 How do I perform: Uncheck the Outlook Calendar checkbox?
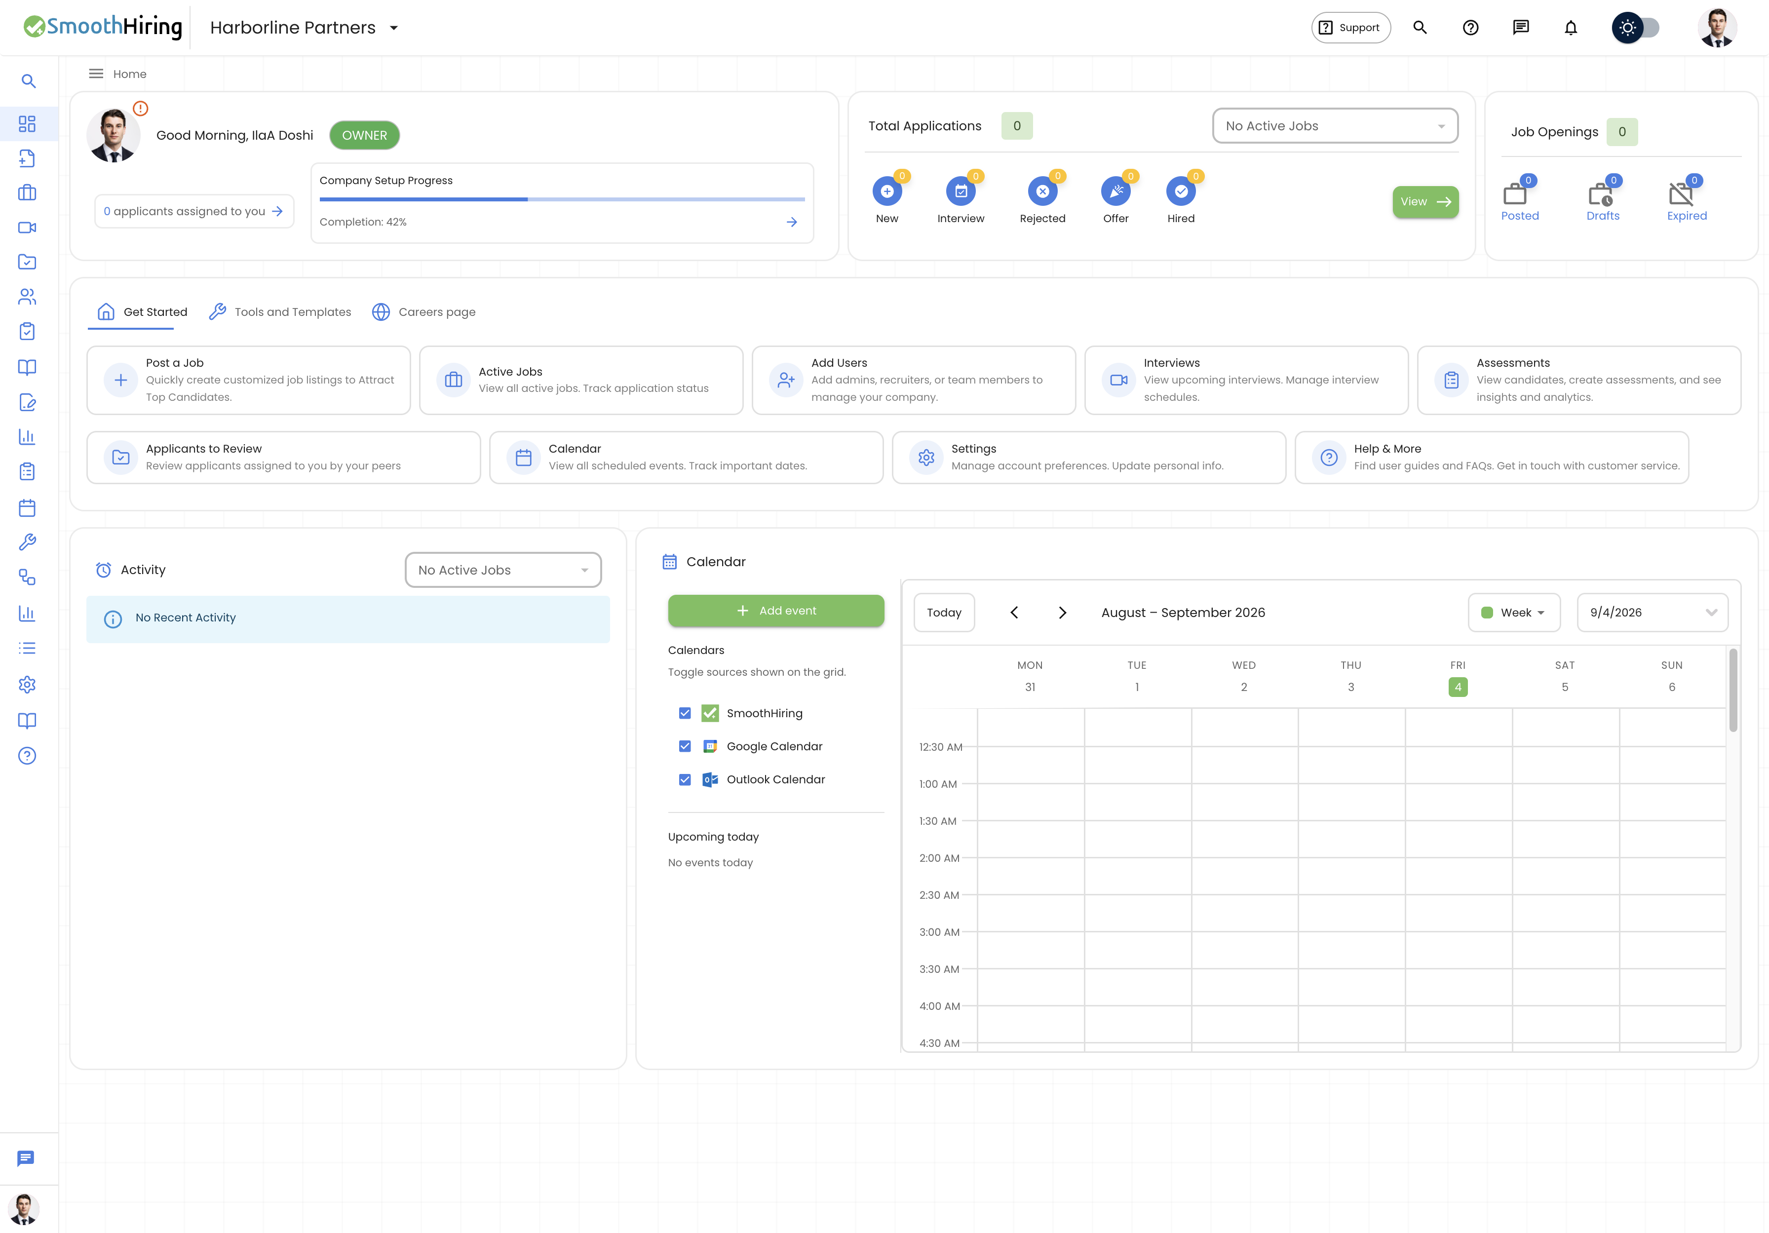tap(684, 779)
